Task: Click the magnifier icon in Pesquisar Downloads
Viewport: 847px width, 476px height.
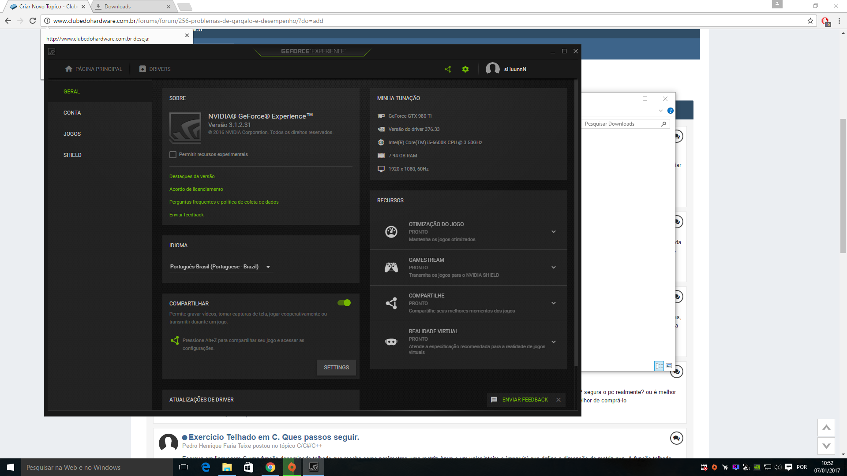Action: (x=663, y=124)
